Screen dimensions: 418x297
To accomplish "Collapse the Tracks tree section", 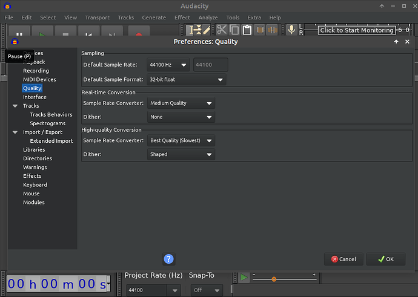I will 15,106.
